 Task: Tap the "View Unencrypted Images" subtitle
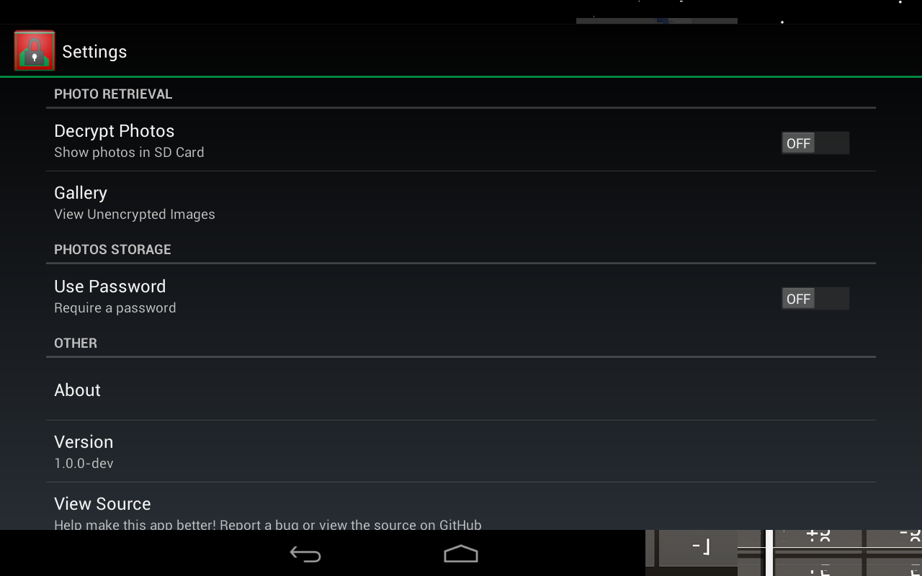(135, 215)
